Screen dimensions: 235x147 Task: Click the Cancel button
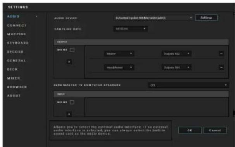pos(215,130)
